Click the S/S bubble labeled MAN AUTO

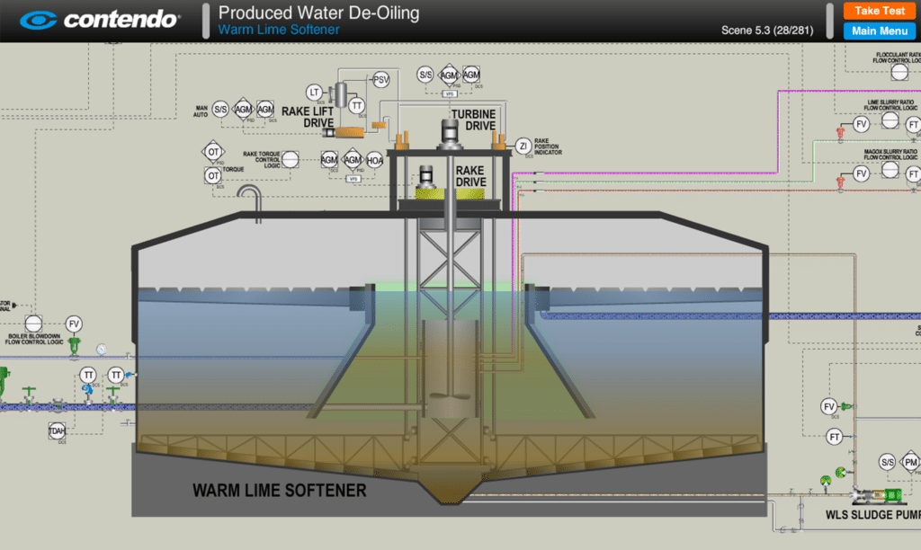(x=220, y=109)
